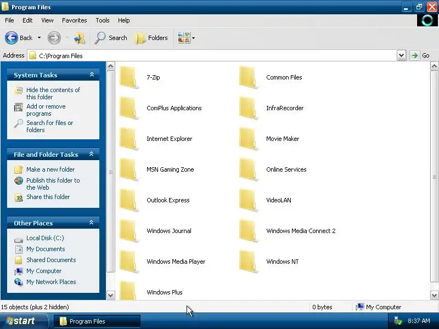439x329 pixels.
Task: Click the My Computer status bar zone
Action: point(379,307)
